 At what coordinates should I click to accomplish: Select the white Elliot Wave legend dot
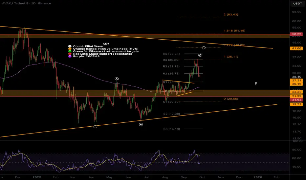pyautogui.click(x=70, y=46)
